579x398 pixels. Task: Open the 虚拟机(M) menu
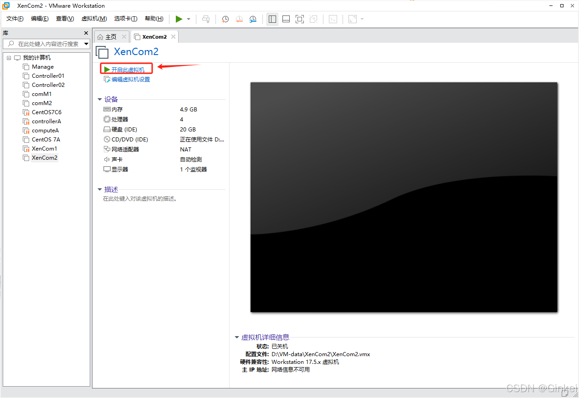[94, 19]
